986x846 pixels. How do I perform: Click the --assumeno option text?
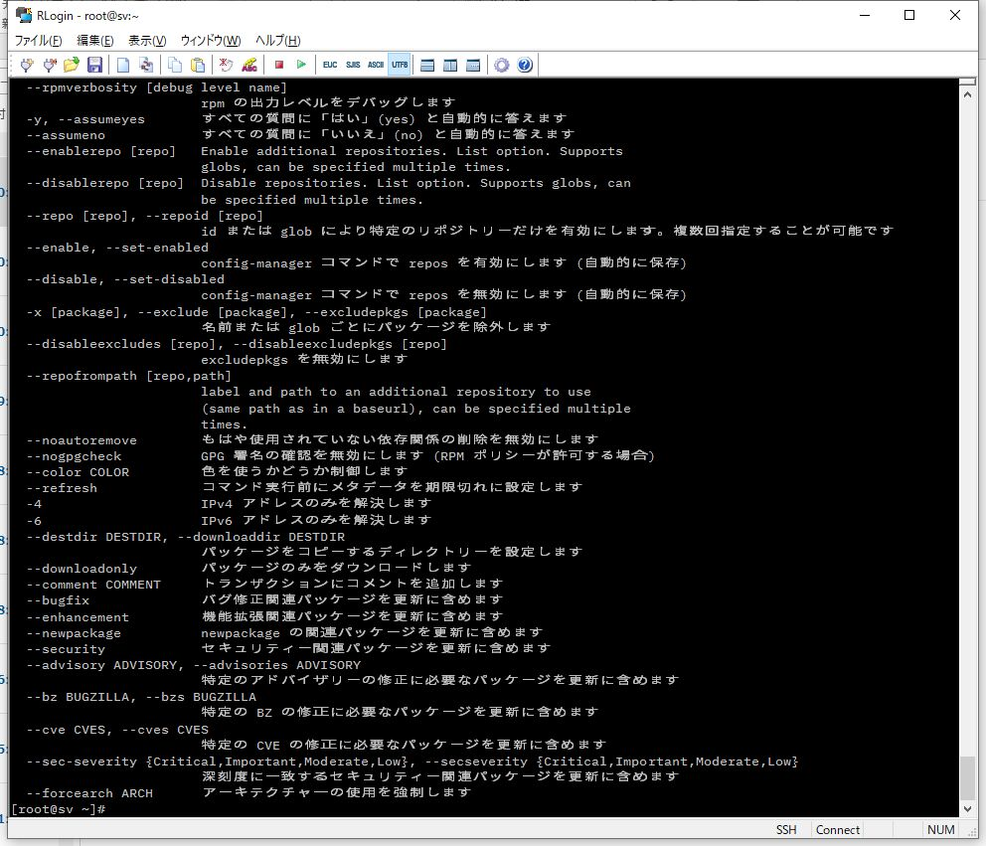tap(66, 135)
